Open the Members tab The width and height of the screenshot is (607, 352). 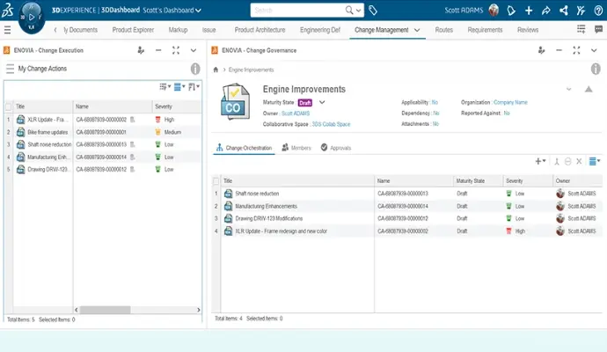pyautogui.click(x=296, y=148)
